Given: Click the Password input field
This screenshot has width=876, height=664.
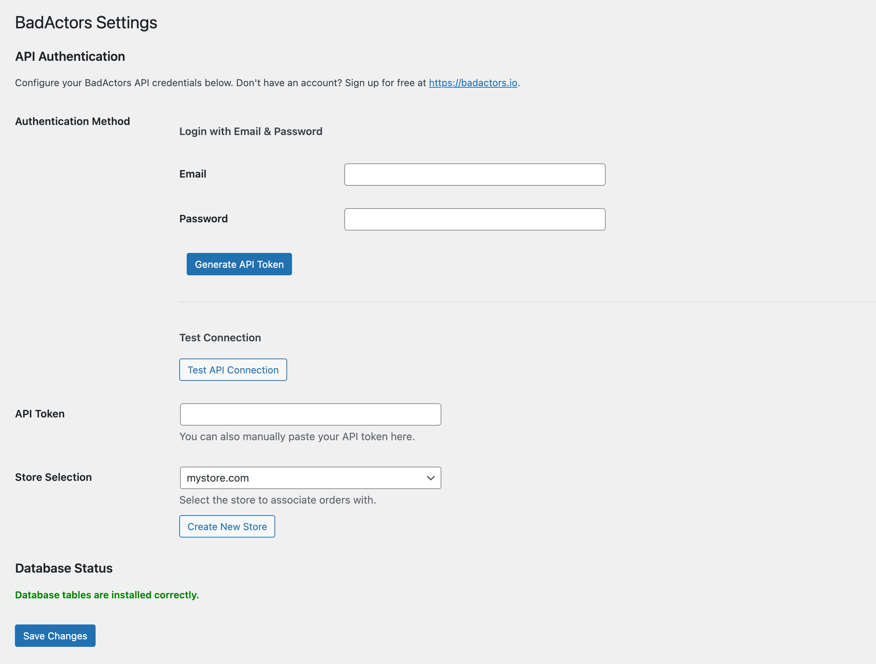Looking at the screenshot, I should (x=475, y=219).
